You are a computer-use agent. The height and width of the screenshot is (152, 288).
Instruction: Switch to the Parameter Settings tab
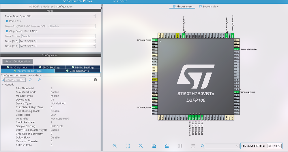(28, 71)
